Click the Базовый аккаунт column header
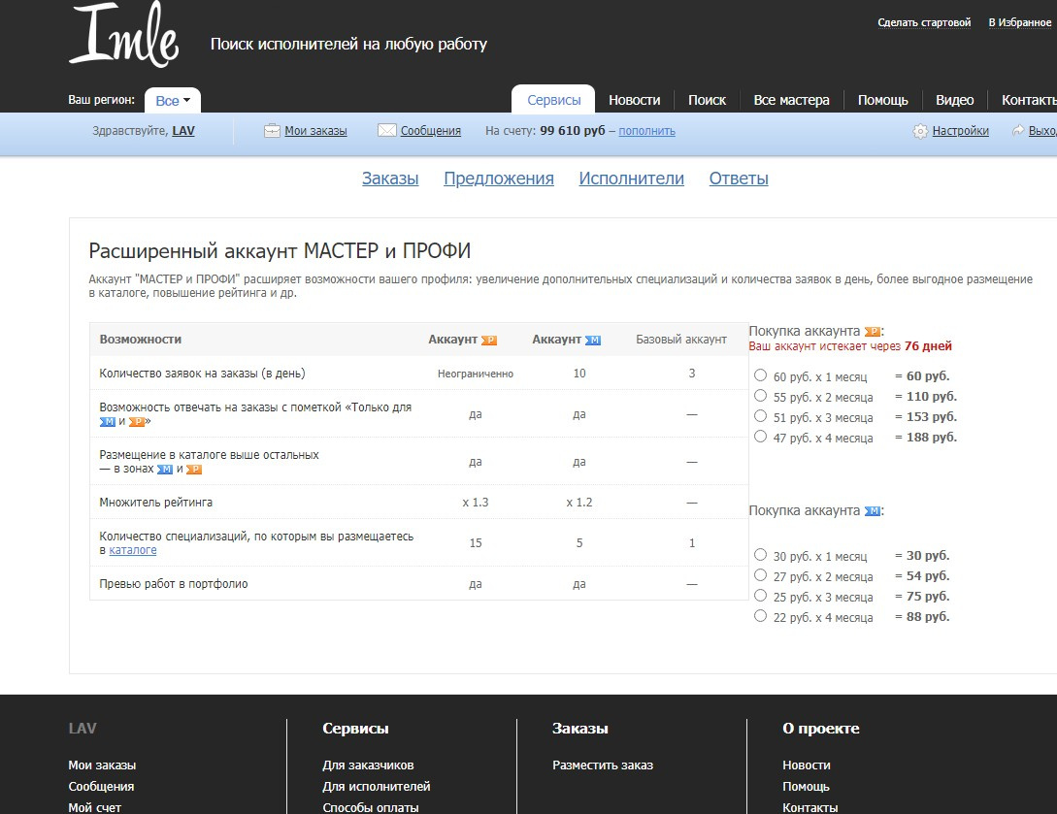The width and height of the screenshot is (1057, 814). [x=680, y=340]
